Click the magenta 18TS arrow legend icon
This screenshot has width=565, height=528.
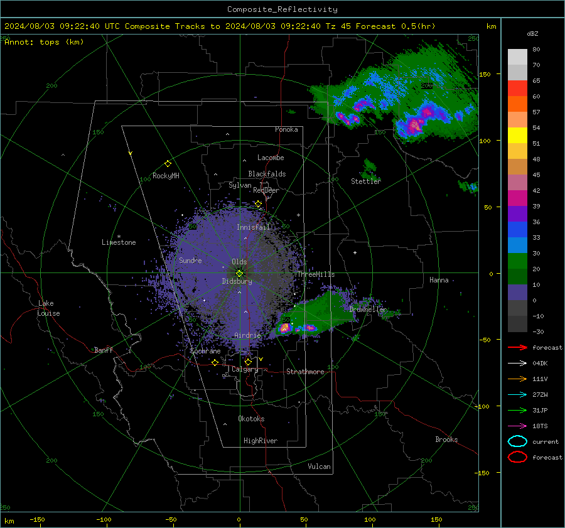pos(517,426)
